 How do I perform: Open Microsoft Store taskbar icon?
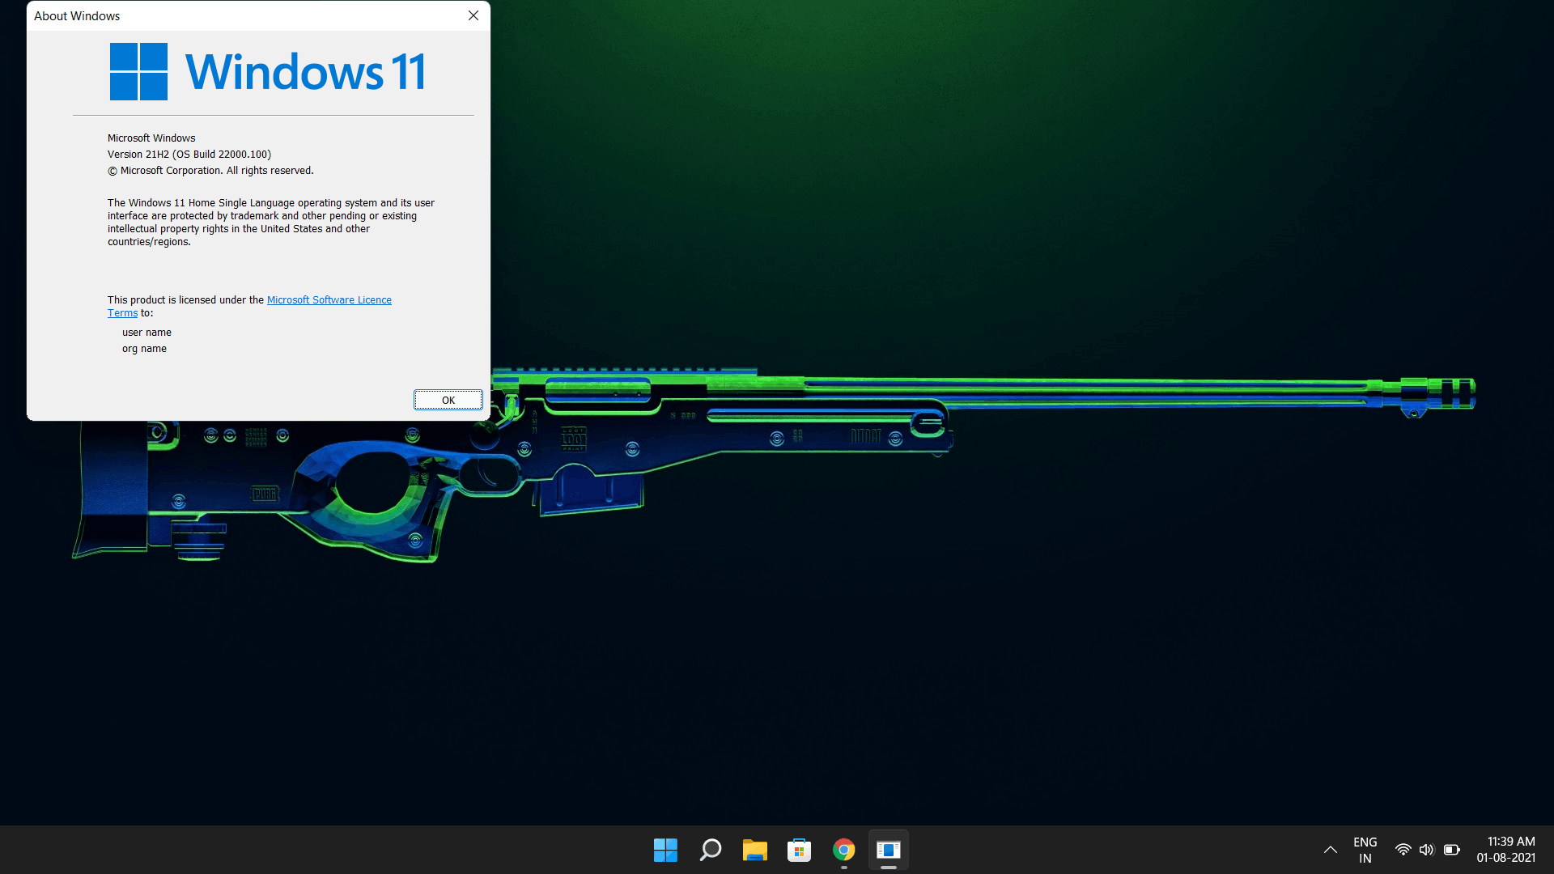point(799,850)
